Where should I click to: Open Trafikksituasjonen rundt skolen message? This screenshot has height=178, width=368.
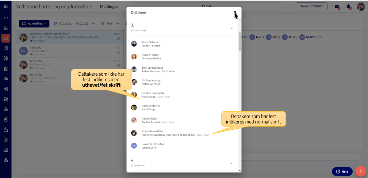coord(70,37)
